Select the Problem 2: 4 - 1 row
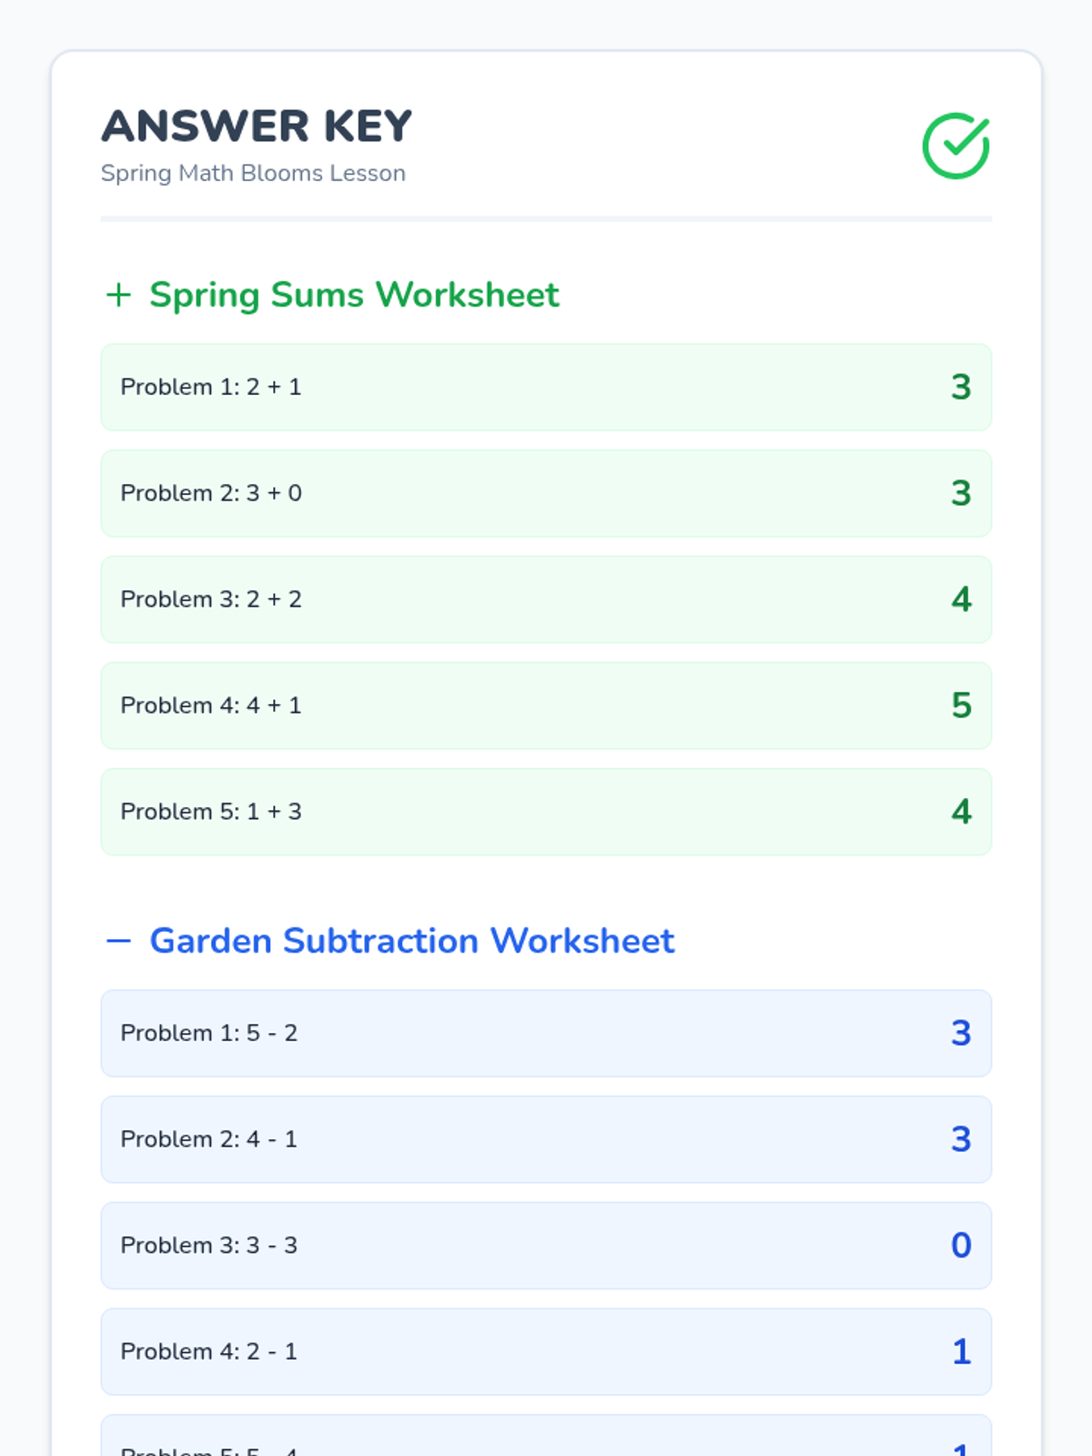 point(546,1139)
